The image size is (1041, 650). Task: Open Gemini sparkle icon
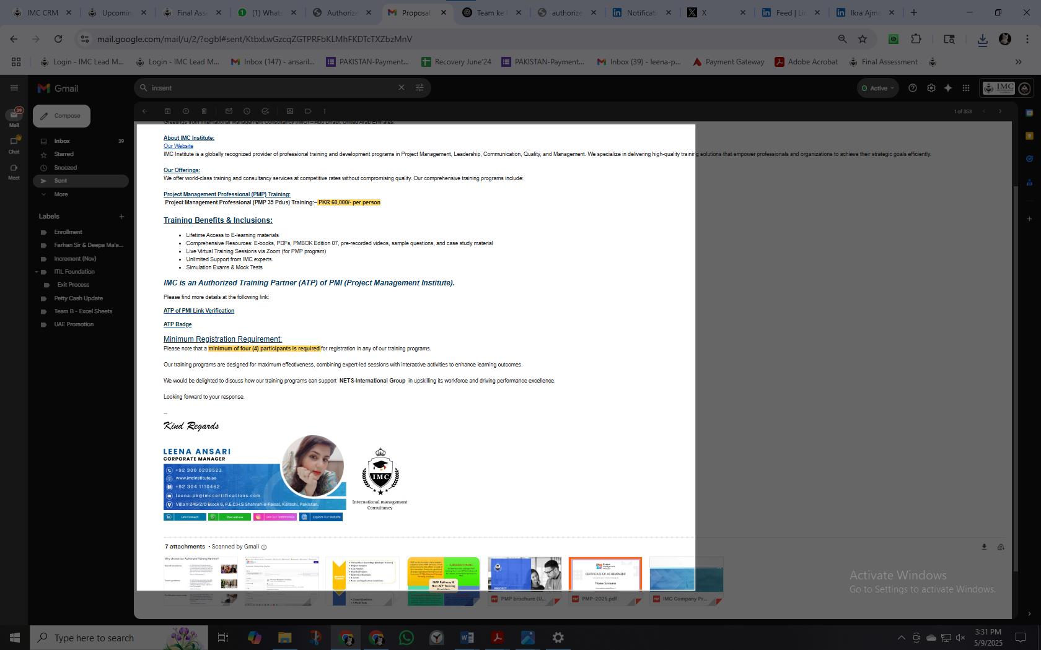pyautogui.click(x=948, y=88)
